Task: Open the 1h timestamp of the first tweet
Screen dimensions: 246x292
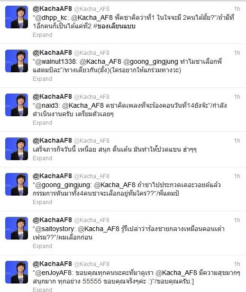Action: click(237, 9)
